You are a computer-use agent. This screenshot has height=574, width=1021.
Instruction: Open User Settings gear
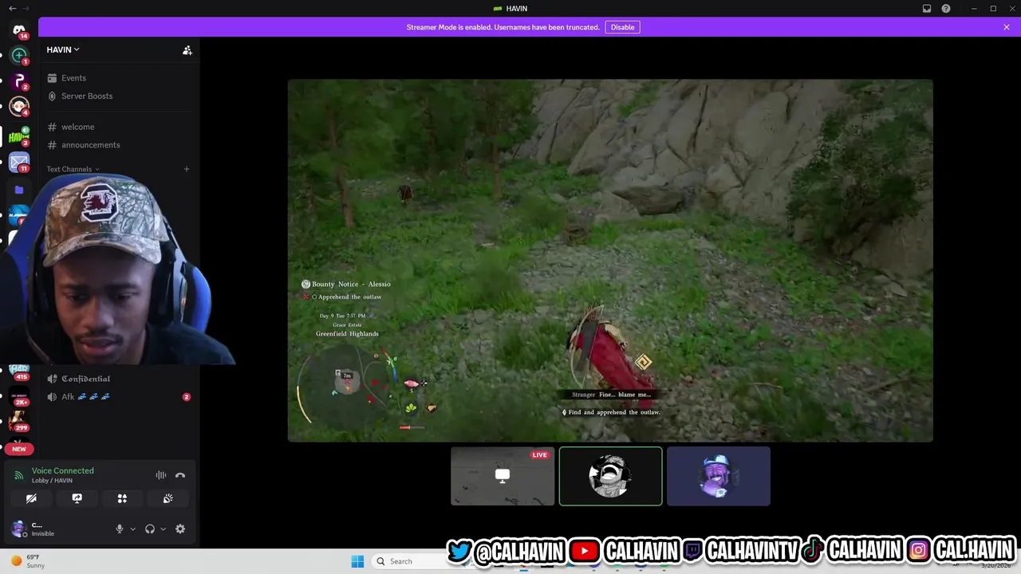[180, 529]
